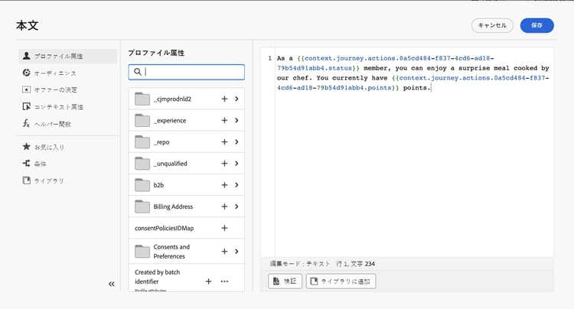Screen dimensions: 574x309
Task: Expand the _unqualified folder chevron
Action: pyautogui.click(x=236, y=163)
